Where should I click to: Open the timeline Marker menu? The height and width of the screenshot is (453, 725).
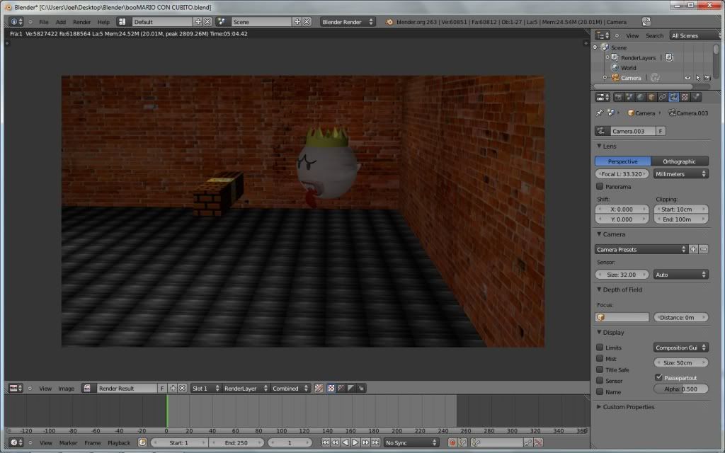(x=68, y=443)
